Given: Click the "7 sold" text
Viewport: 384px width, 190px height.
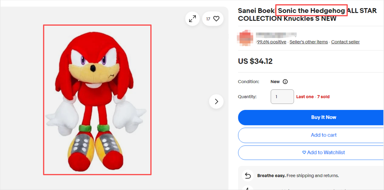Looking at the screenshot, I should pos(323,97).
